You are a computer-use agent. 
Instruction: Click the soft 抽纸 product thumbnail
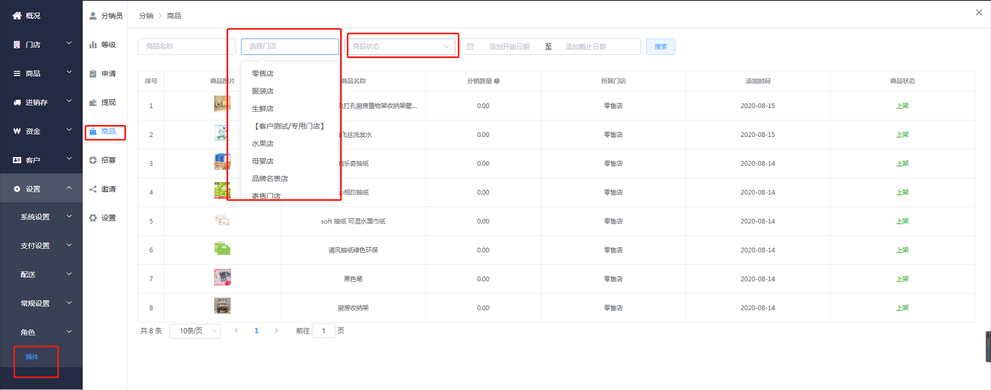[222, 219]
